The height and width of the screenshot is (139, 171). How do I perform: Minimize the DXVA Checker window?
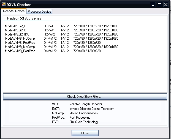click(x=153, y=5)
